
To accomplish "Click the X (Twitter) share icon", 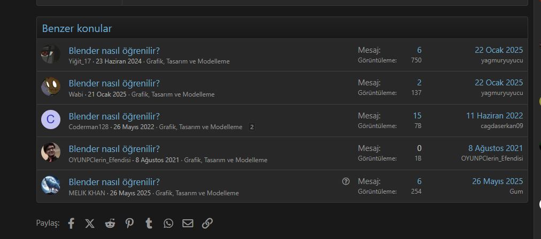I will [x=90, y=223].
